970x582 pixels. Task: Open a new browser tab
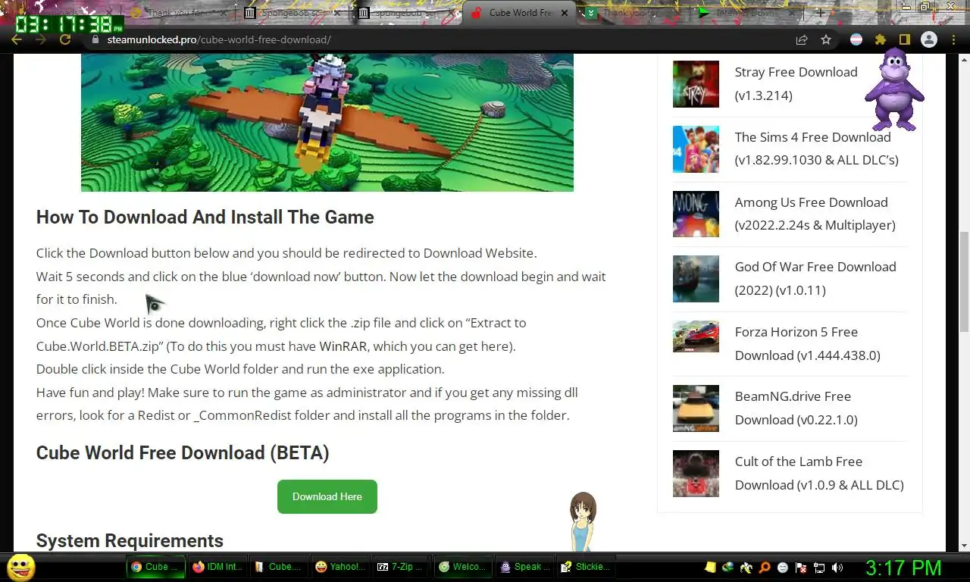pyautogui.click(x=819, y=13)
